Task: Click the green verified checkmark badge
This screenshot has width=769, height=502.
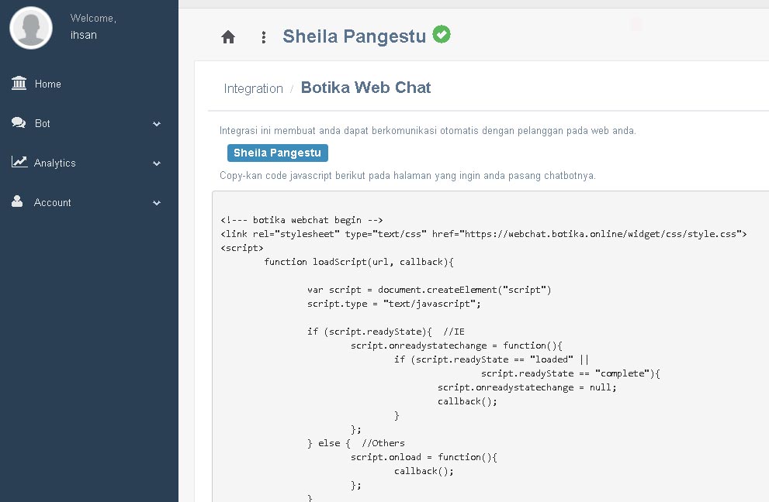Action: coord(442,34)
